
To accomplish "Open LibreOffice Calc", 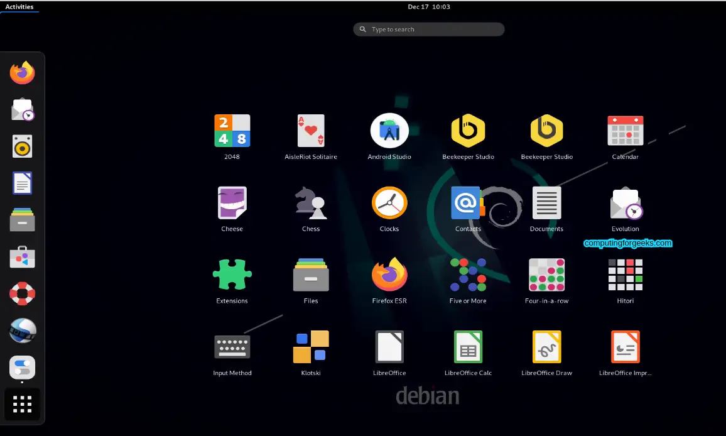I will (x=468, y=347).
